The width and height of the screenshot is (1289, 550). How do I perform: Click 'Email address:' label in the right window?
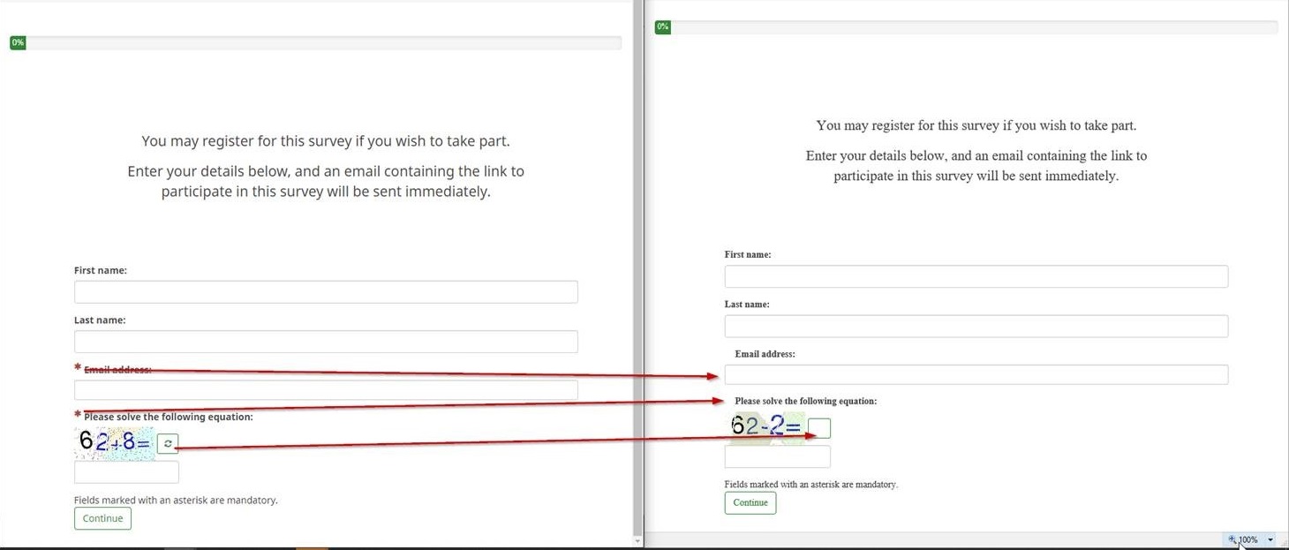tap(765, 354)
